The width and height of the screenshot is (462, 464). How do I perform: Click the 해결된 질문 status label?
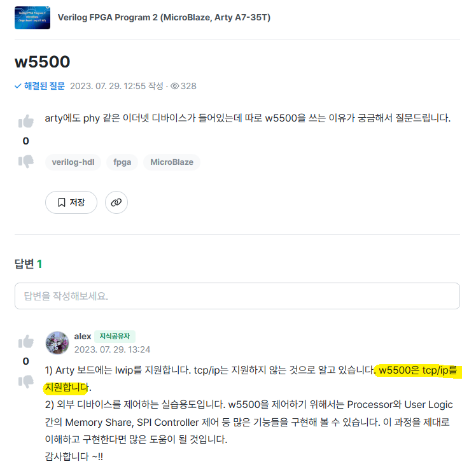tap(45, 86)
